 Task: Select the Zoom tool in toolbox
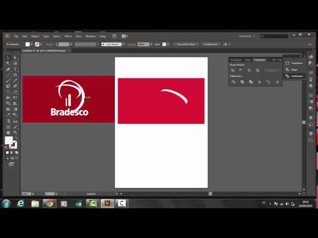pos(15,132)
